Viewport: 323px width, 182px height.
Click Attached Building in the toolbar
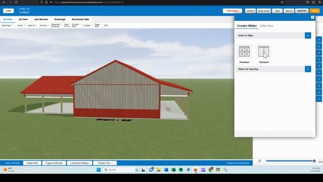(x=56, y=25)
